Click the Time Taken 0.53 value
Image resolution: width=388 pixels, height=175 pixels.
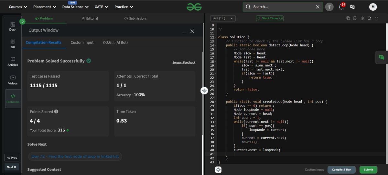point(122,121)
